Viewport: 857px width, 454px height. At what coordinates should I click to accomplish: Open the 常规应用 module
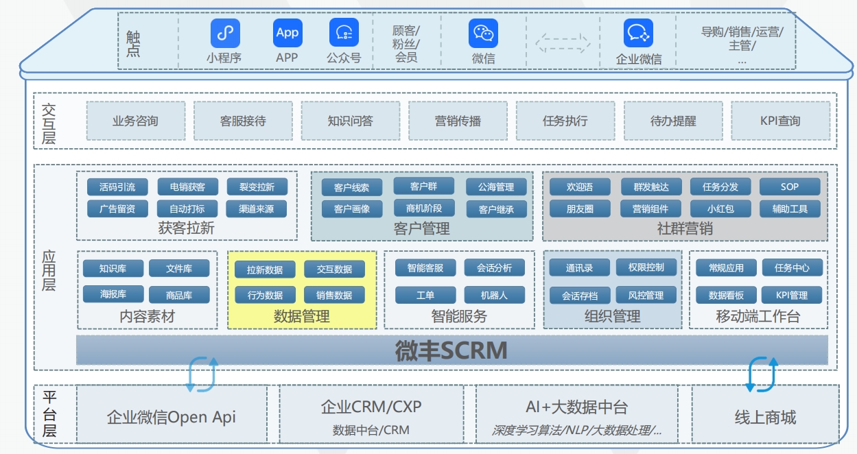726,267
